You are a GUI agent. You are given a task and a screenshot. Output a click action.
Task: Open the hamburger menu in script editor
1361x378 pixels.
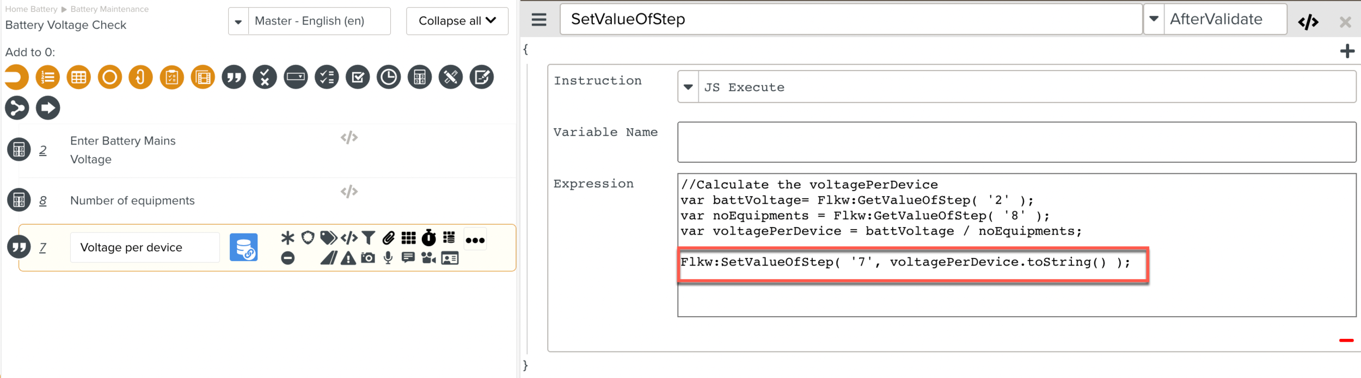click(x=539, y=20)
